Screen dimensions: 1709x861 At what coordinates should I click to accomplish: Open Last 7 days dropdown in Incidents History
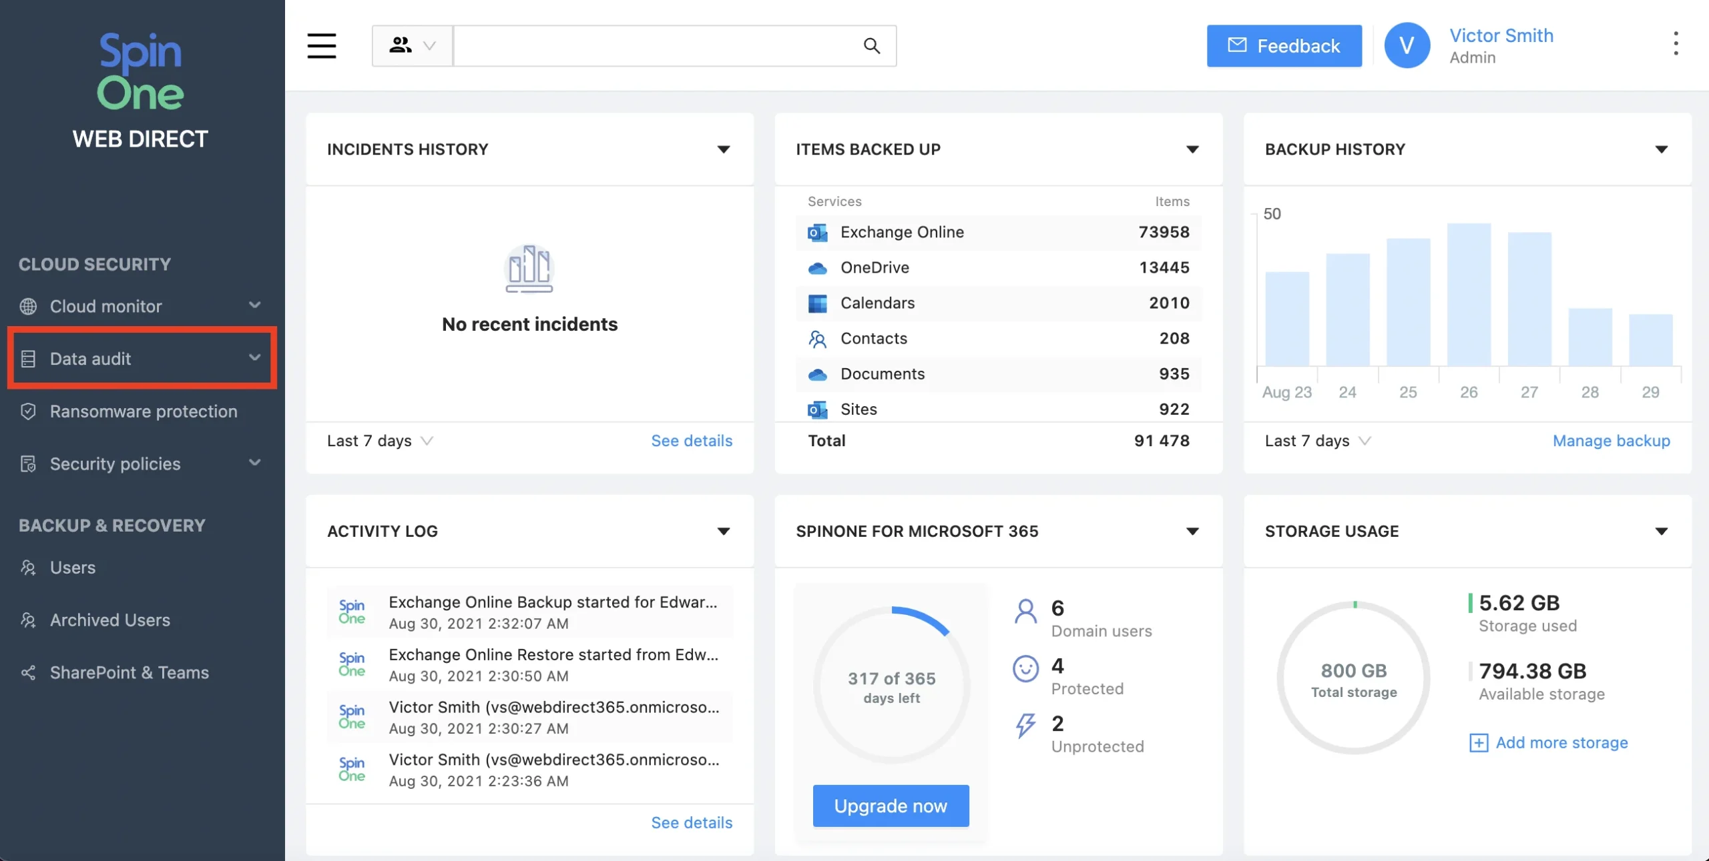[380, 441]
